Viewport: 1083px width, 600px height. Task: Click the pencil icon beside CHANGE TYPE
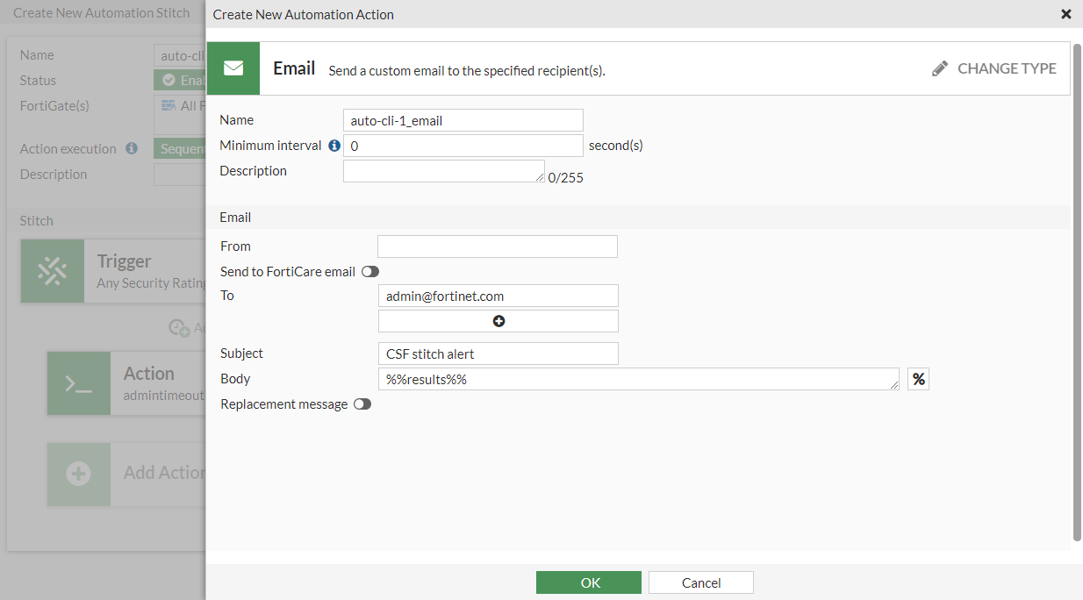pyautogui.click(x=940, y=68)
